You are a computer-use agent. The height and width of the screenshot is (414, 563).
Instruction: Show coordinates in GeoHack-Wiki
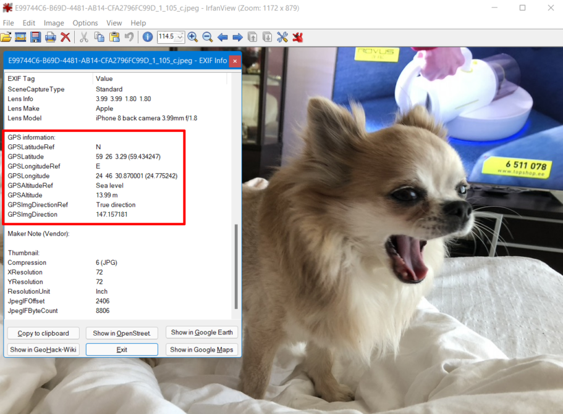pyautogui.click(x=43, y=349)
